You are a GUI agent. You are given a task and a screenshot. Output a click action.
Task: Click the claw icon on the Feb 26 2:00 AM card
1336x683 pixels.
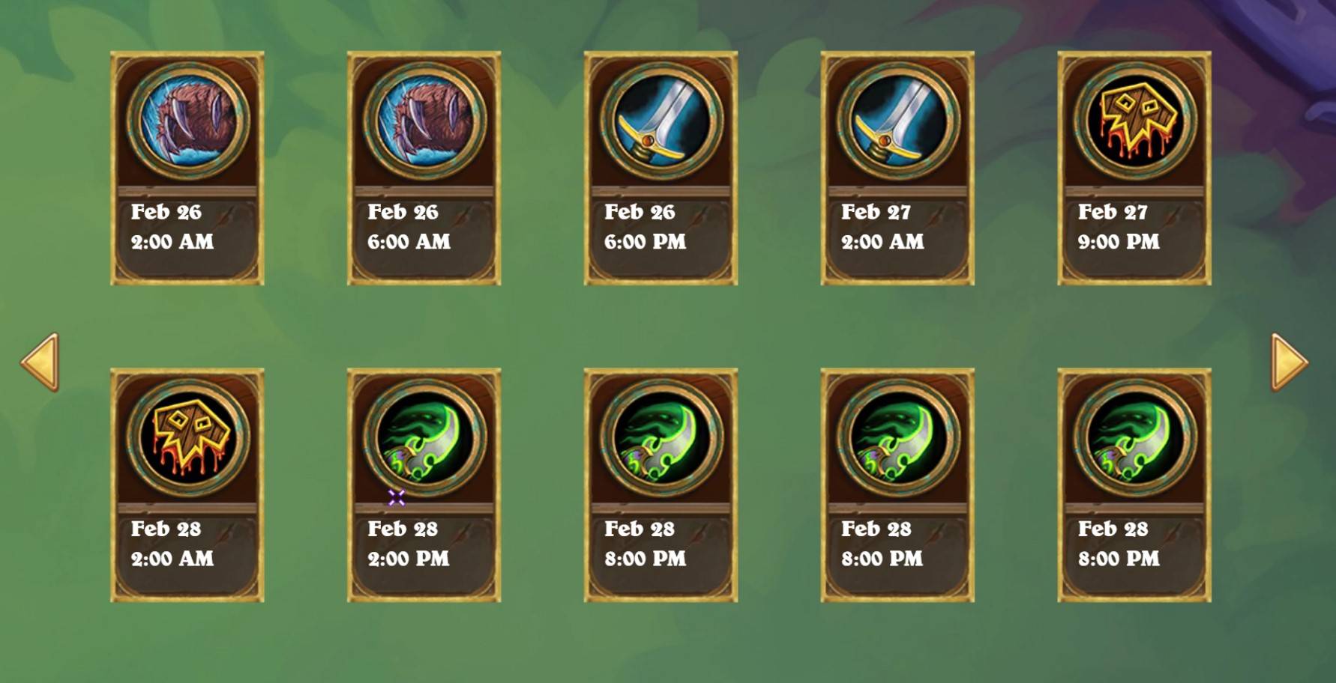point(187,121)
